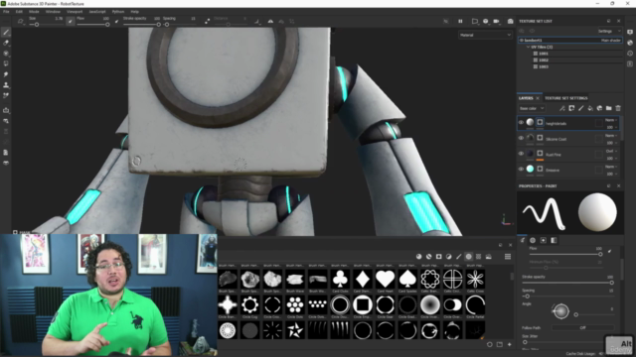Select the Eraser tool
Image resolution: width=636 pixels, height=357 pixels.
(x=6, y=43)
